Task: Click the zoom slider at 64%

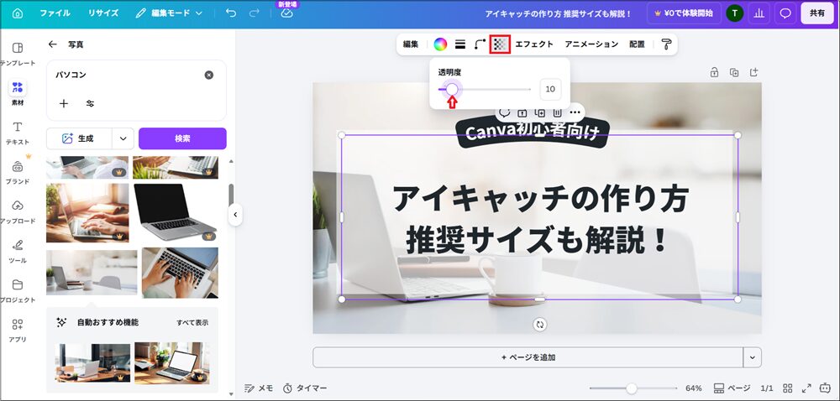Action: tap(632, 388)
